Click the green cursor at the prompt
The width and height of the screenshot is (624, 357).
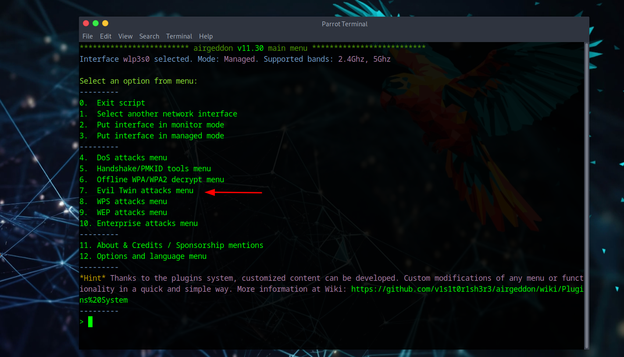(90, 322)
